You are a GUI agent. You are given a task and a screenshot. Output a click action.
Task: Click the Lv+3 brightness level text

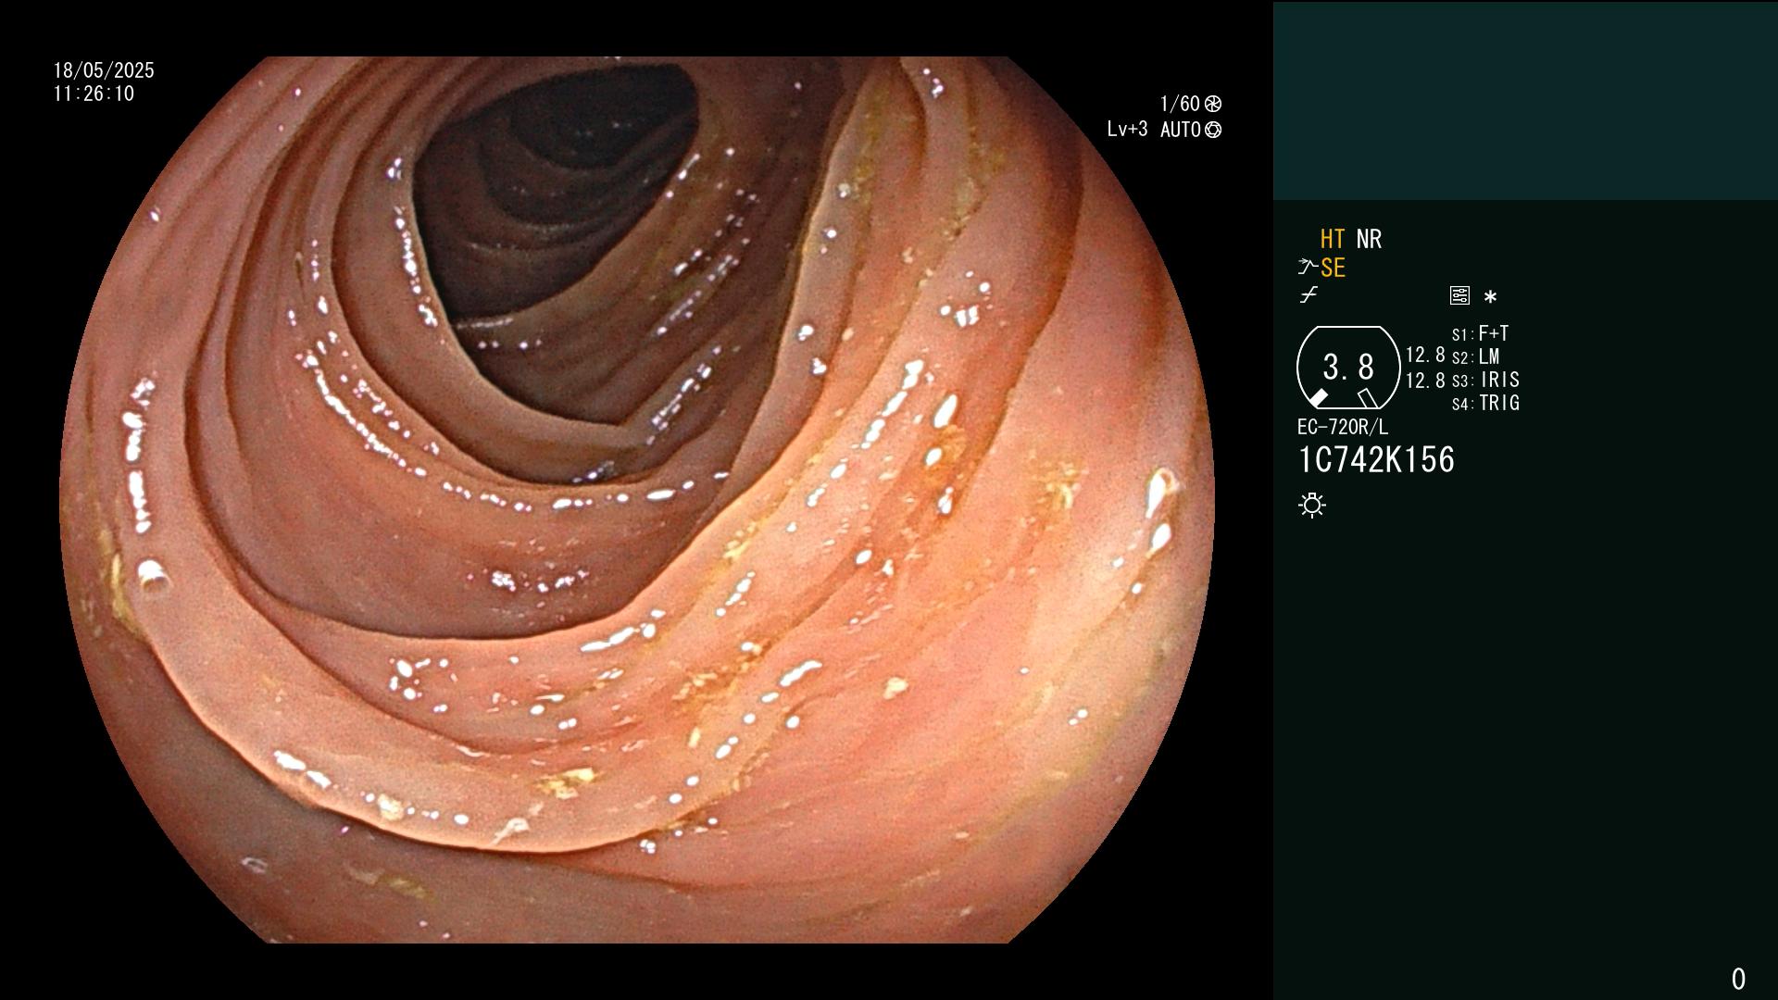tap(1127, 130)
